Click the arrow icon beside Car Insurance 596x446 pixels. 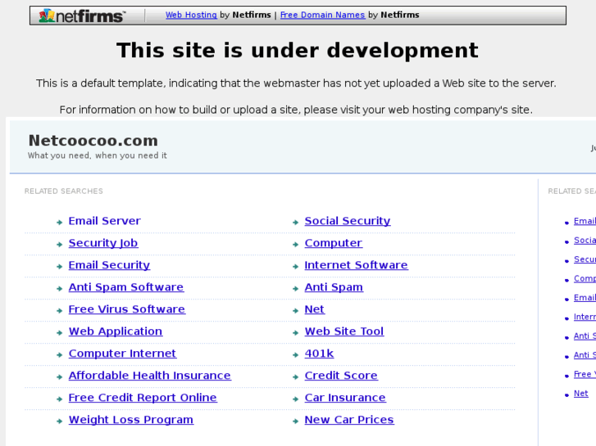click(x=296, y=399)
